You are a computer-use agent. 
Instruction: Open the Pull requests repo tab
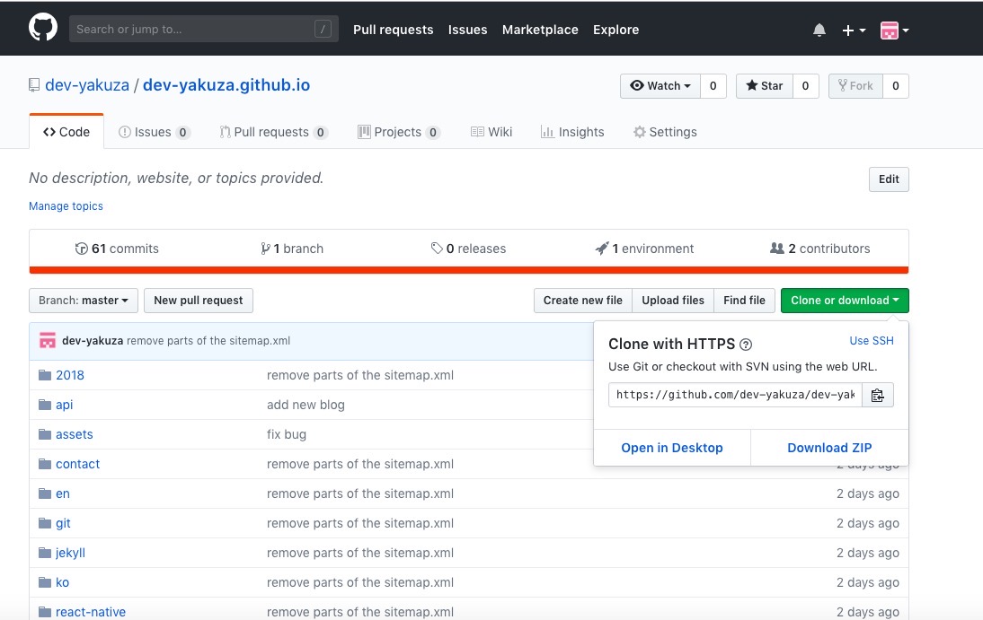pos(273,132)
